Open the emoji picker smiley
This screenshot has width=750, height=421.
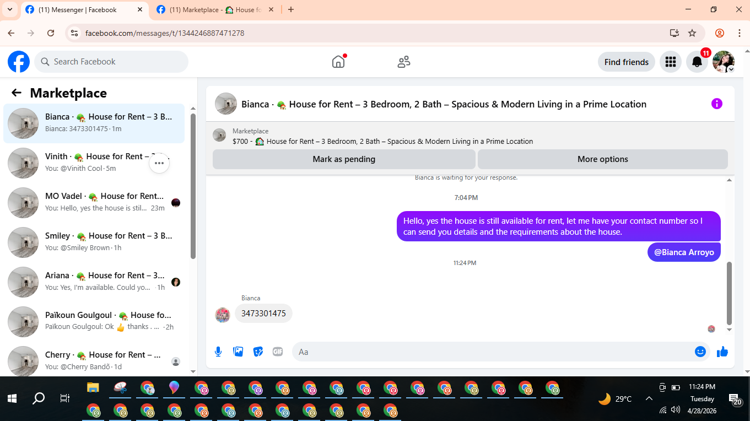[700, 352]
